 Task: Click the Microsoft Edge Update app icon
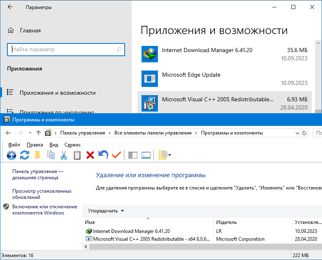click(150, 79)
